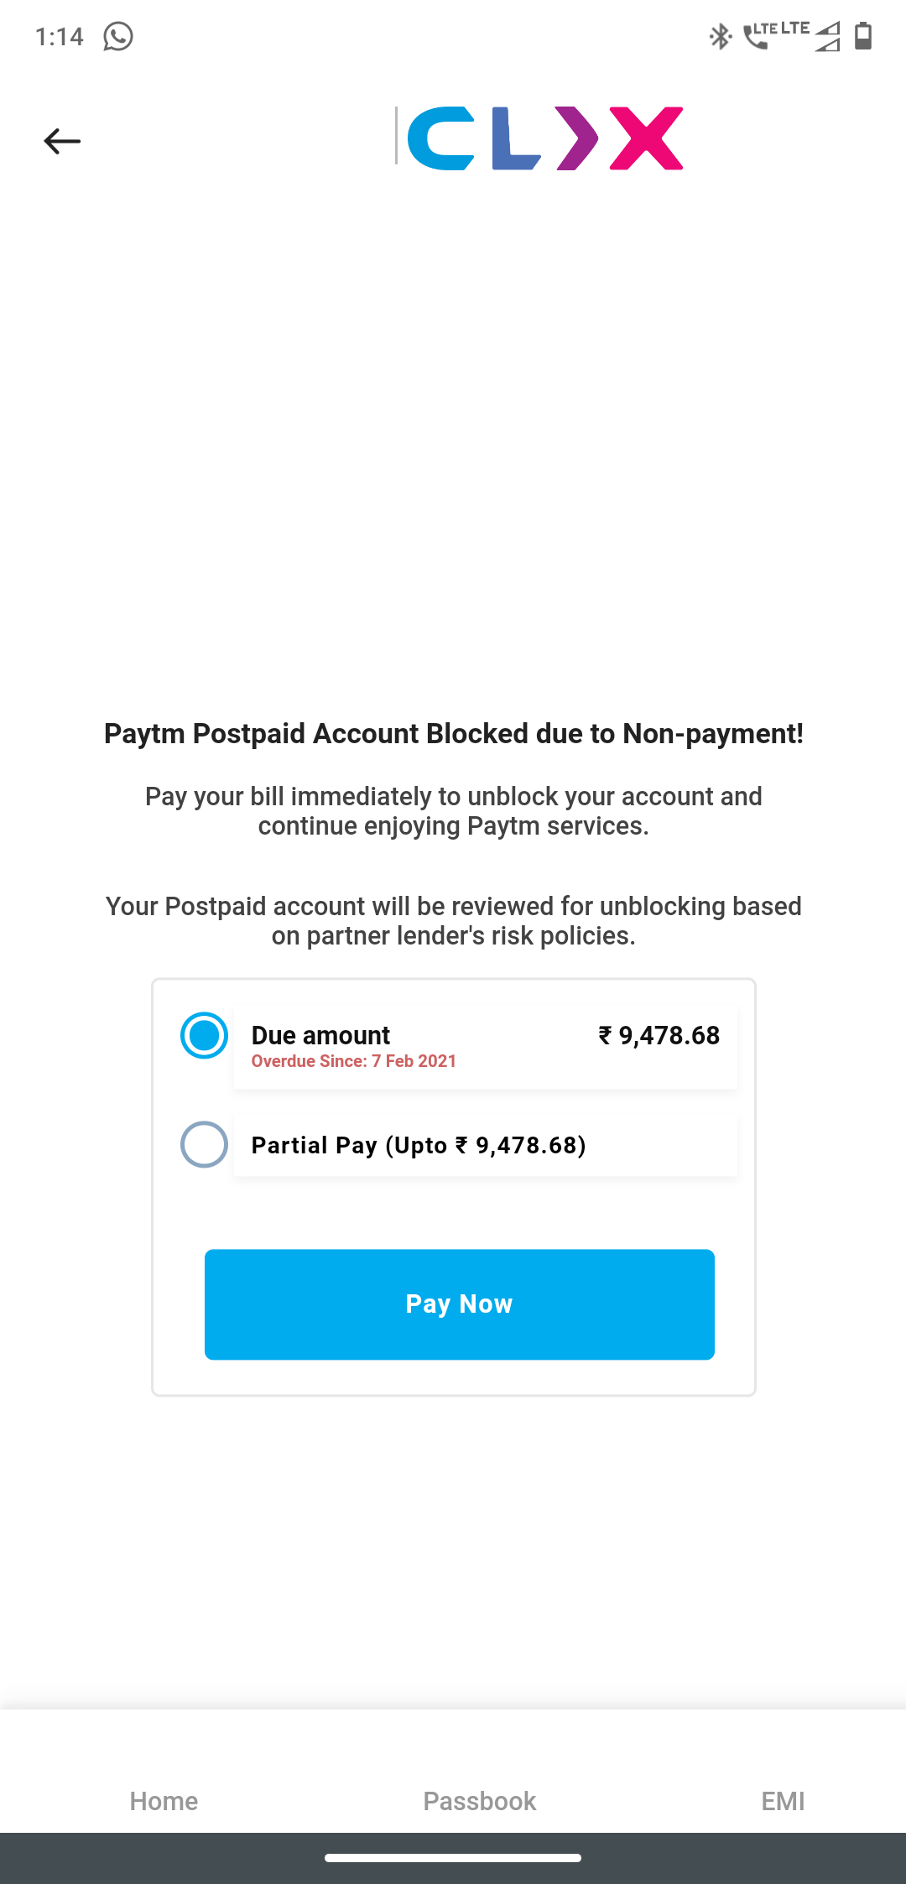906x1884 pixels.
Task: Select the Partial Pay radio button
Action: (204, 1144)
